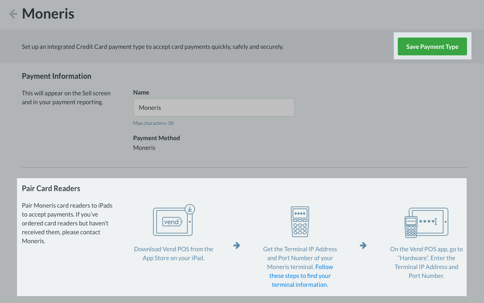Click the Save Payment Type button
Image resolution: width=484 pixels, height=303 pixels.
point(432,46)
